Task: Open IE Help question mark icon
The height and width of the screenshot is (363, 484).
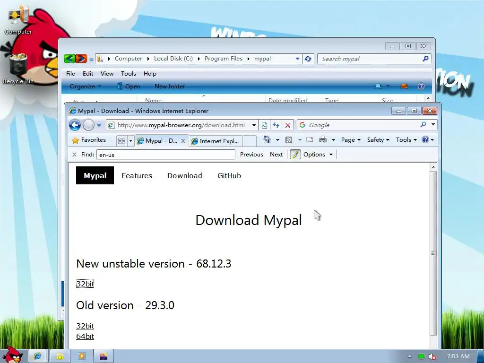Action: click(425, 139)
